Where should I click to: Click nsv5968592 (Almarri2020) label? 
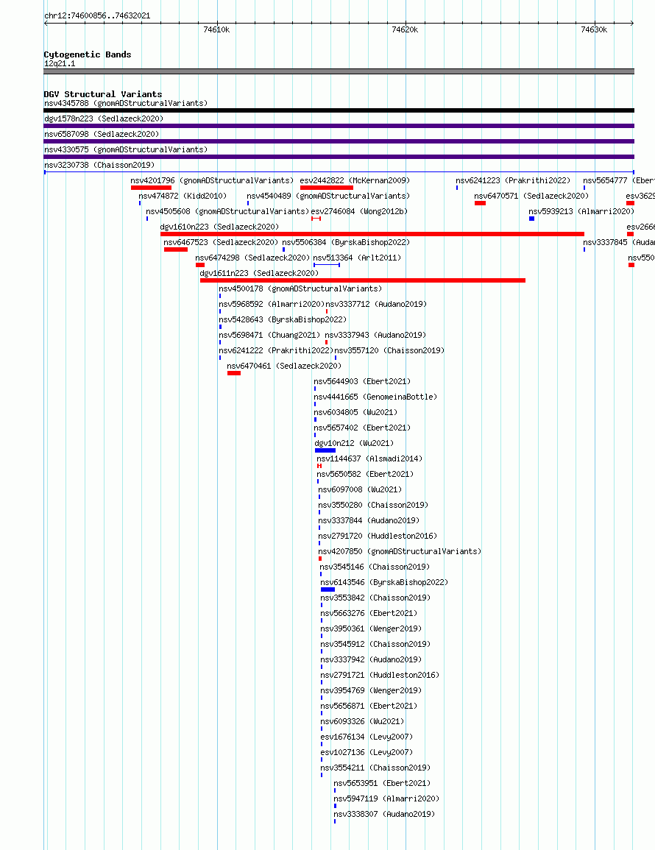[272, 304]
